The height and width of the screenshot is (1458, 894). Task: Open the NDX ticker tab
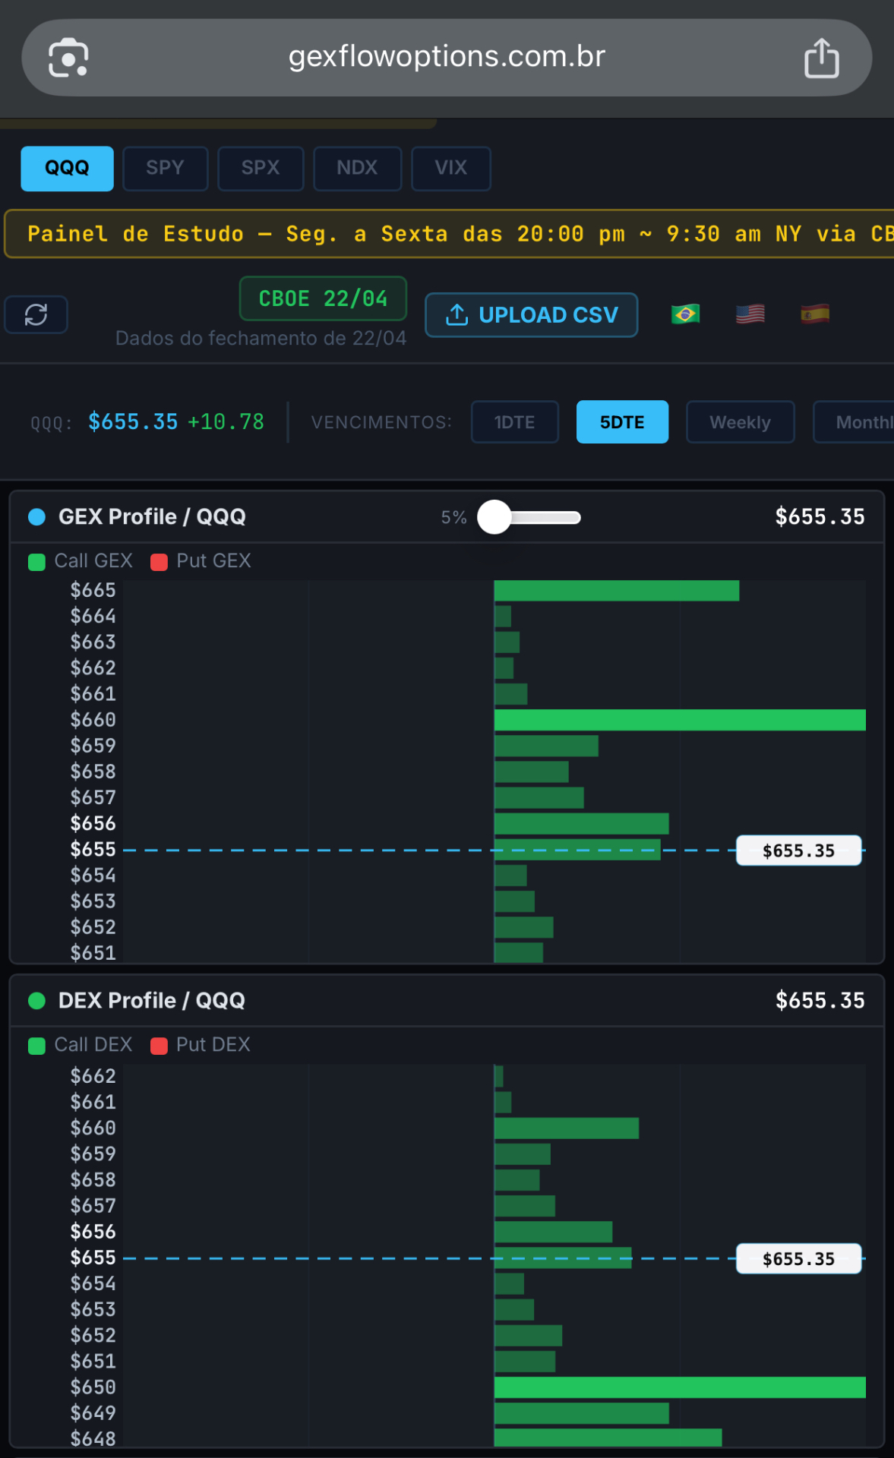point(357,168)
